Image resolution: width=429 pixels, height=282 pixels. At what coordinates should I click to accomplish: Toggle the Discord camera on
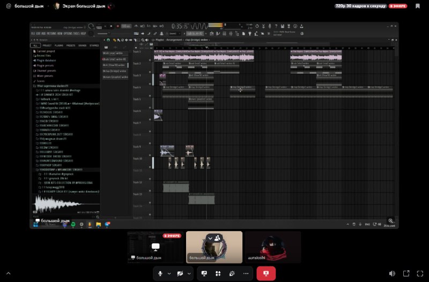[180, 273]
